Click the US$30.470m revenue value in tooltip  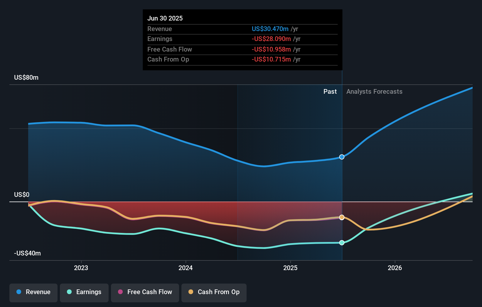270,29
